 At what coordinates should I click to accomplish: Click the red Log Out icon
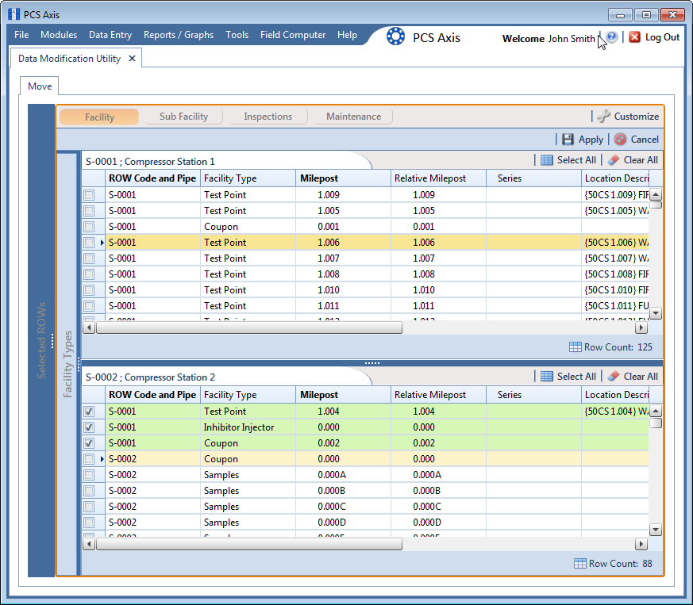click(x=634, y=37)
